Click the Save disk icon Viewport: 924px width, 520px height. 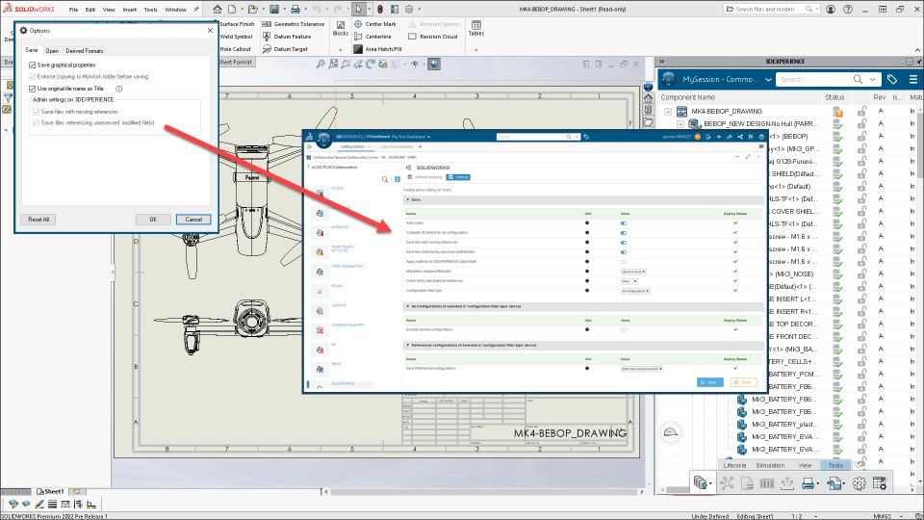[274, 9]
